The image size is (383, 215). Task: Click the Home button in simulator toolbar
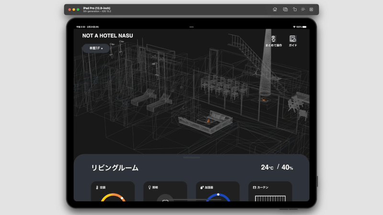[275, 9]
